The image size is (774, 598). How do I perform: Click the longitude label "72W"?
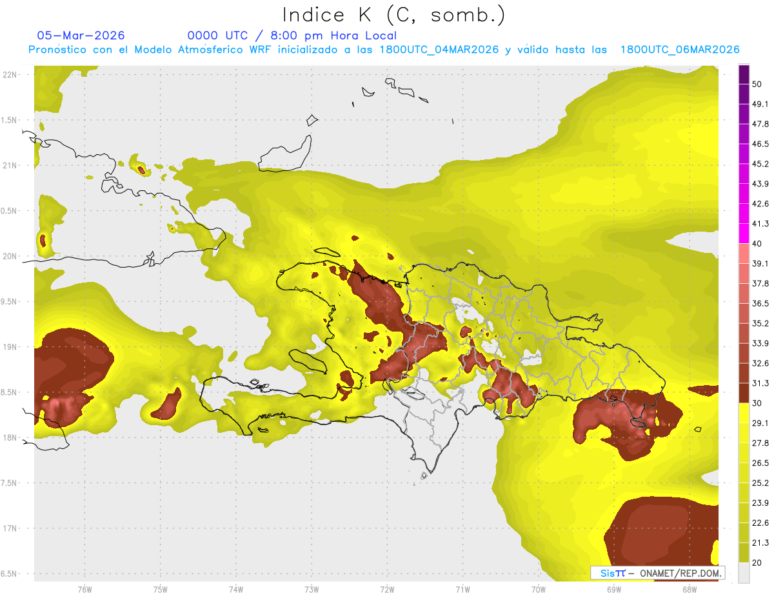tap(388, 589)
